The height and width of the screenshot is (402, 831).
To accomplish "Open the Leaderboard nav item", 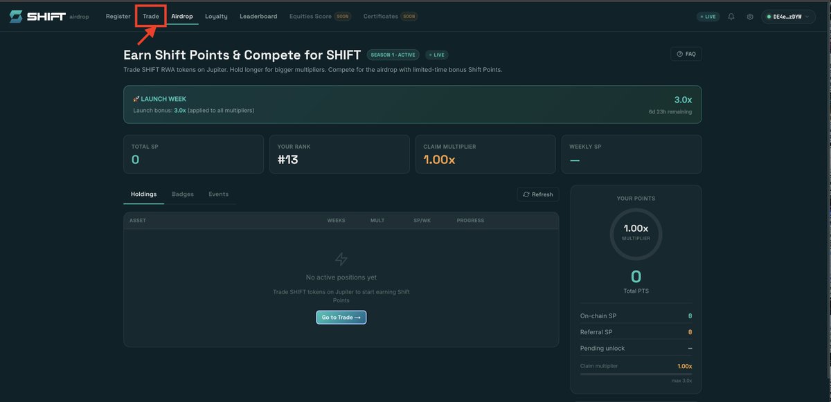I will point(258,17).
